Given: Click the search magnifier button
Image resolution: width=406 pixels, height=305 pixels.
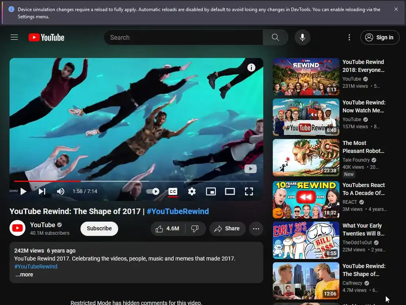Looking at the screenshot, I should click(x=276, y=37).
